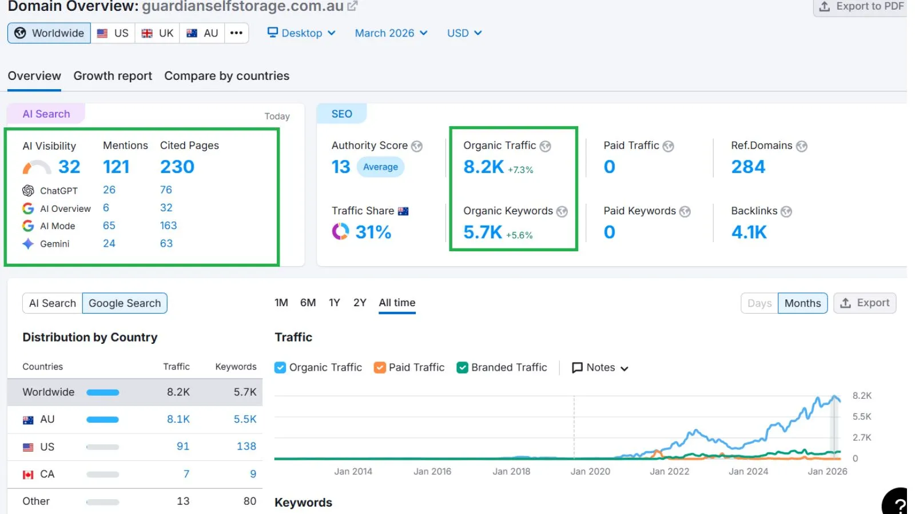Click the globe icon next to Backlinks
Screen dimensions: 915x514
point(786,211)
